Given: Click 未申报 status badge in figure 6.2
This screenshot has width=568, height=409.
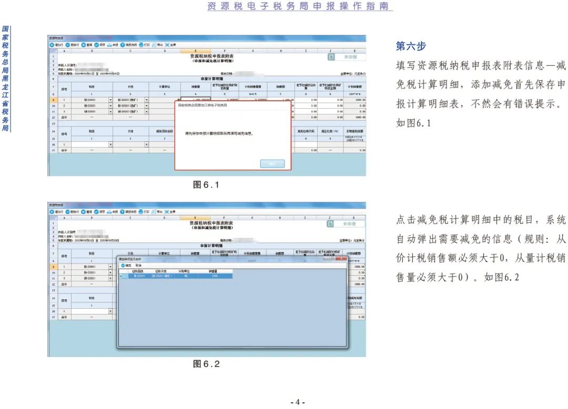Looking at the screenshot, I should [346, 224].
